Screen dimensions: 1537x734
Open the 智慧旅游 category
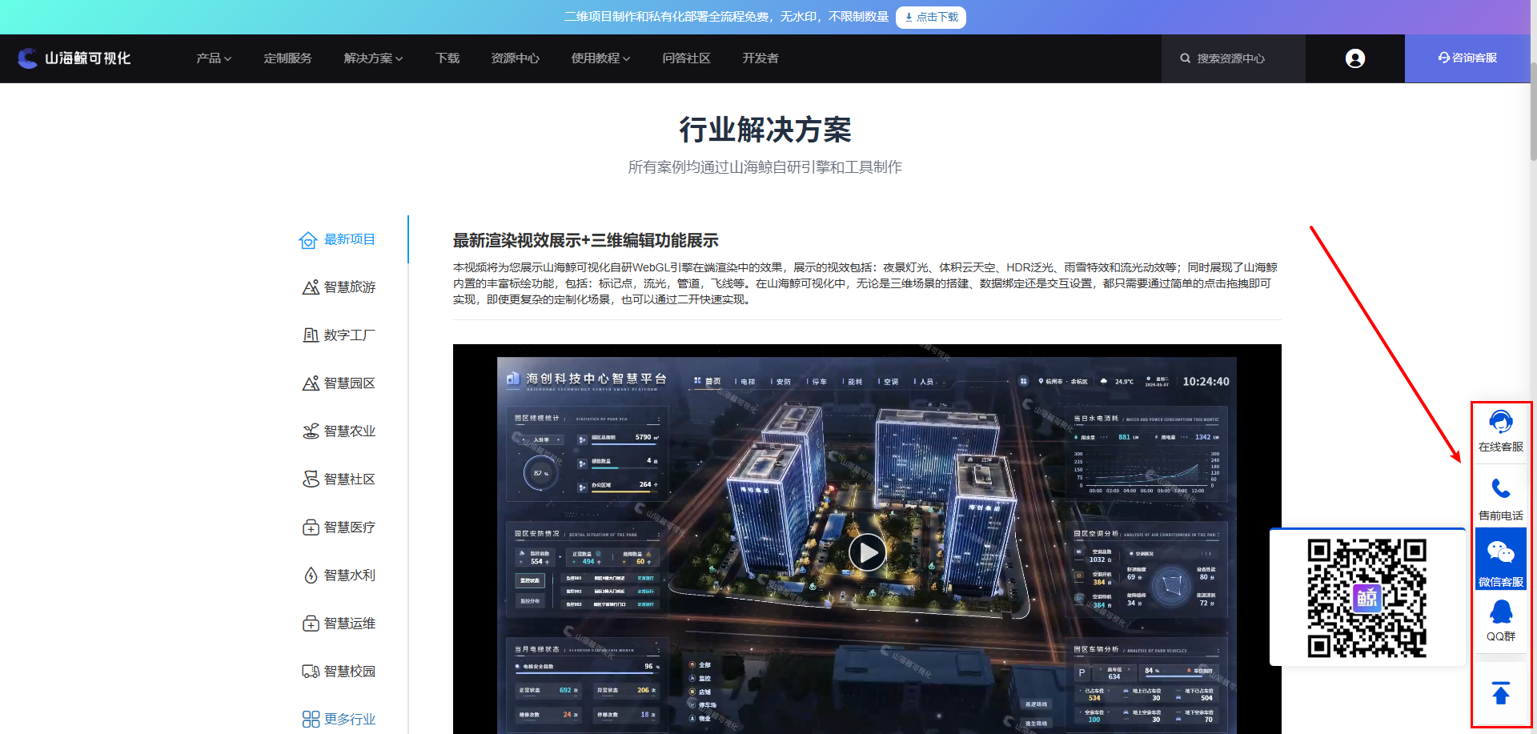point(339,287)
